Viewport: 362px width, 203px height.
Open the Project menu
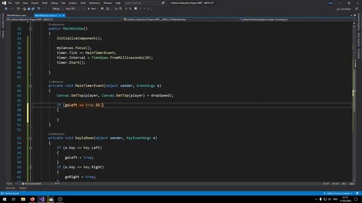click(35, 3)
